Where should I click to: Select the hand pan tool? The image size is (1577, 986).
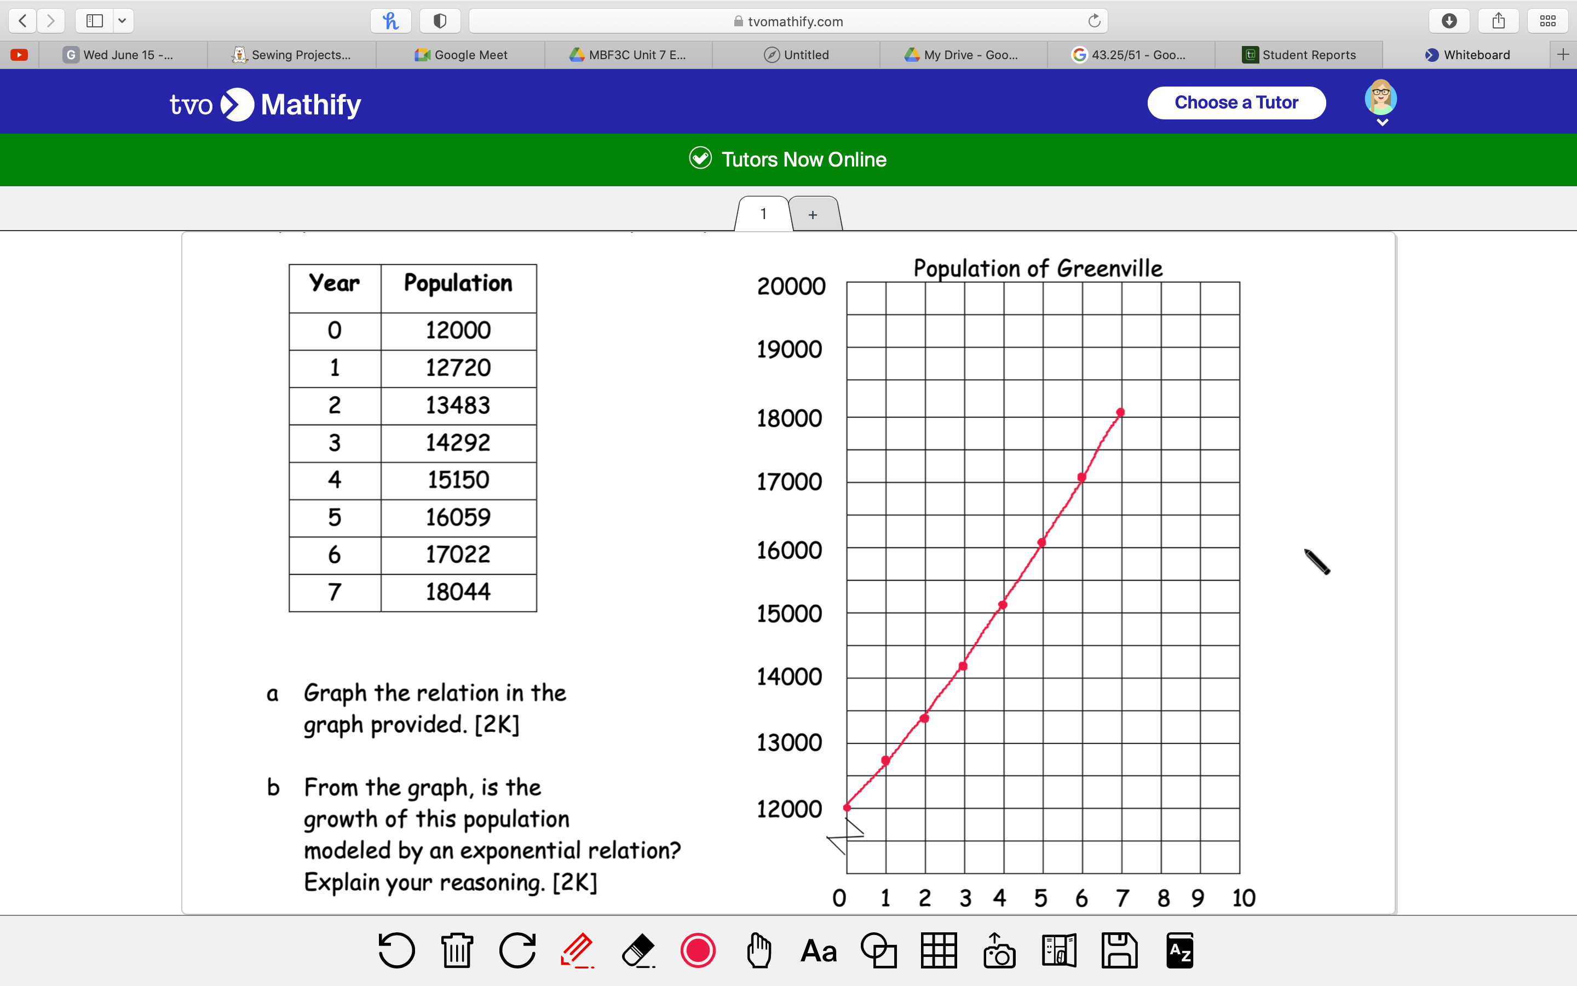(x=758, y=950)
